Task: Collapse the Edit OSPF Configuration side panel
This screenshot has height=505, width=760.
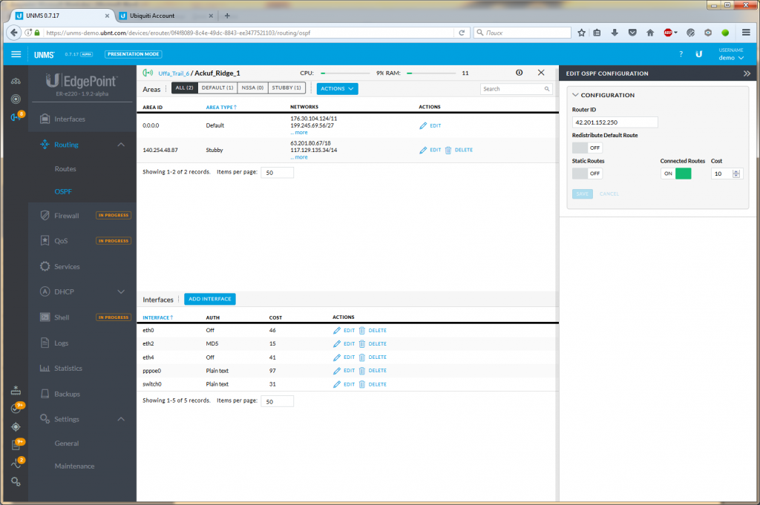Action: tap(747, 73)
